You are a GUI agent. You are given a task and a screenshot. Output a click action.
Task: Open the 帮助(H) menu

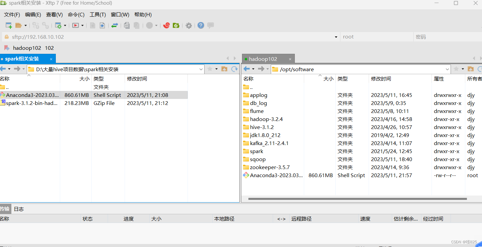pyautogui.click(x=143, y=15)
